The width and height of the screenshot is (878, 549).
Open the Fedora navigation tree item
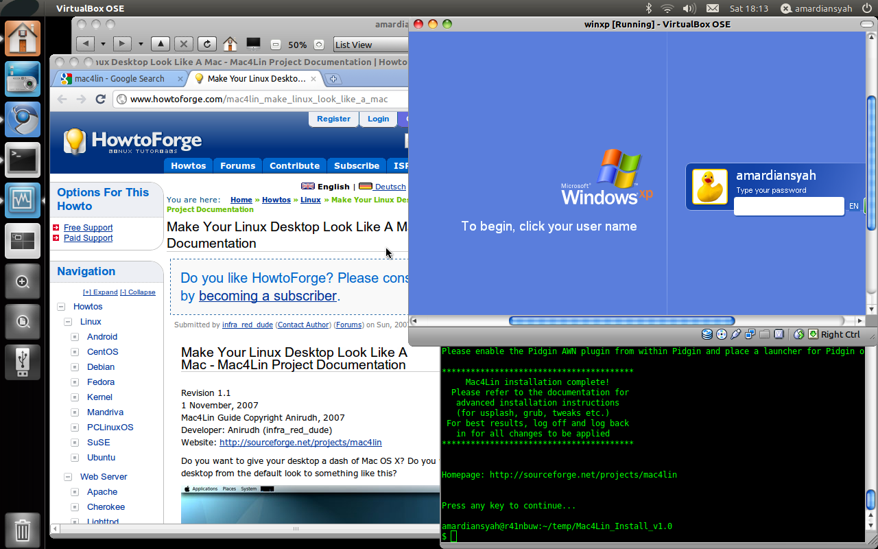click(x=101, y=382)
